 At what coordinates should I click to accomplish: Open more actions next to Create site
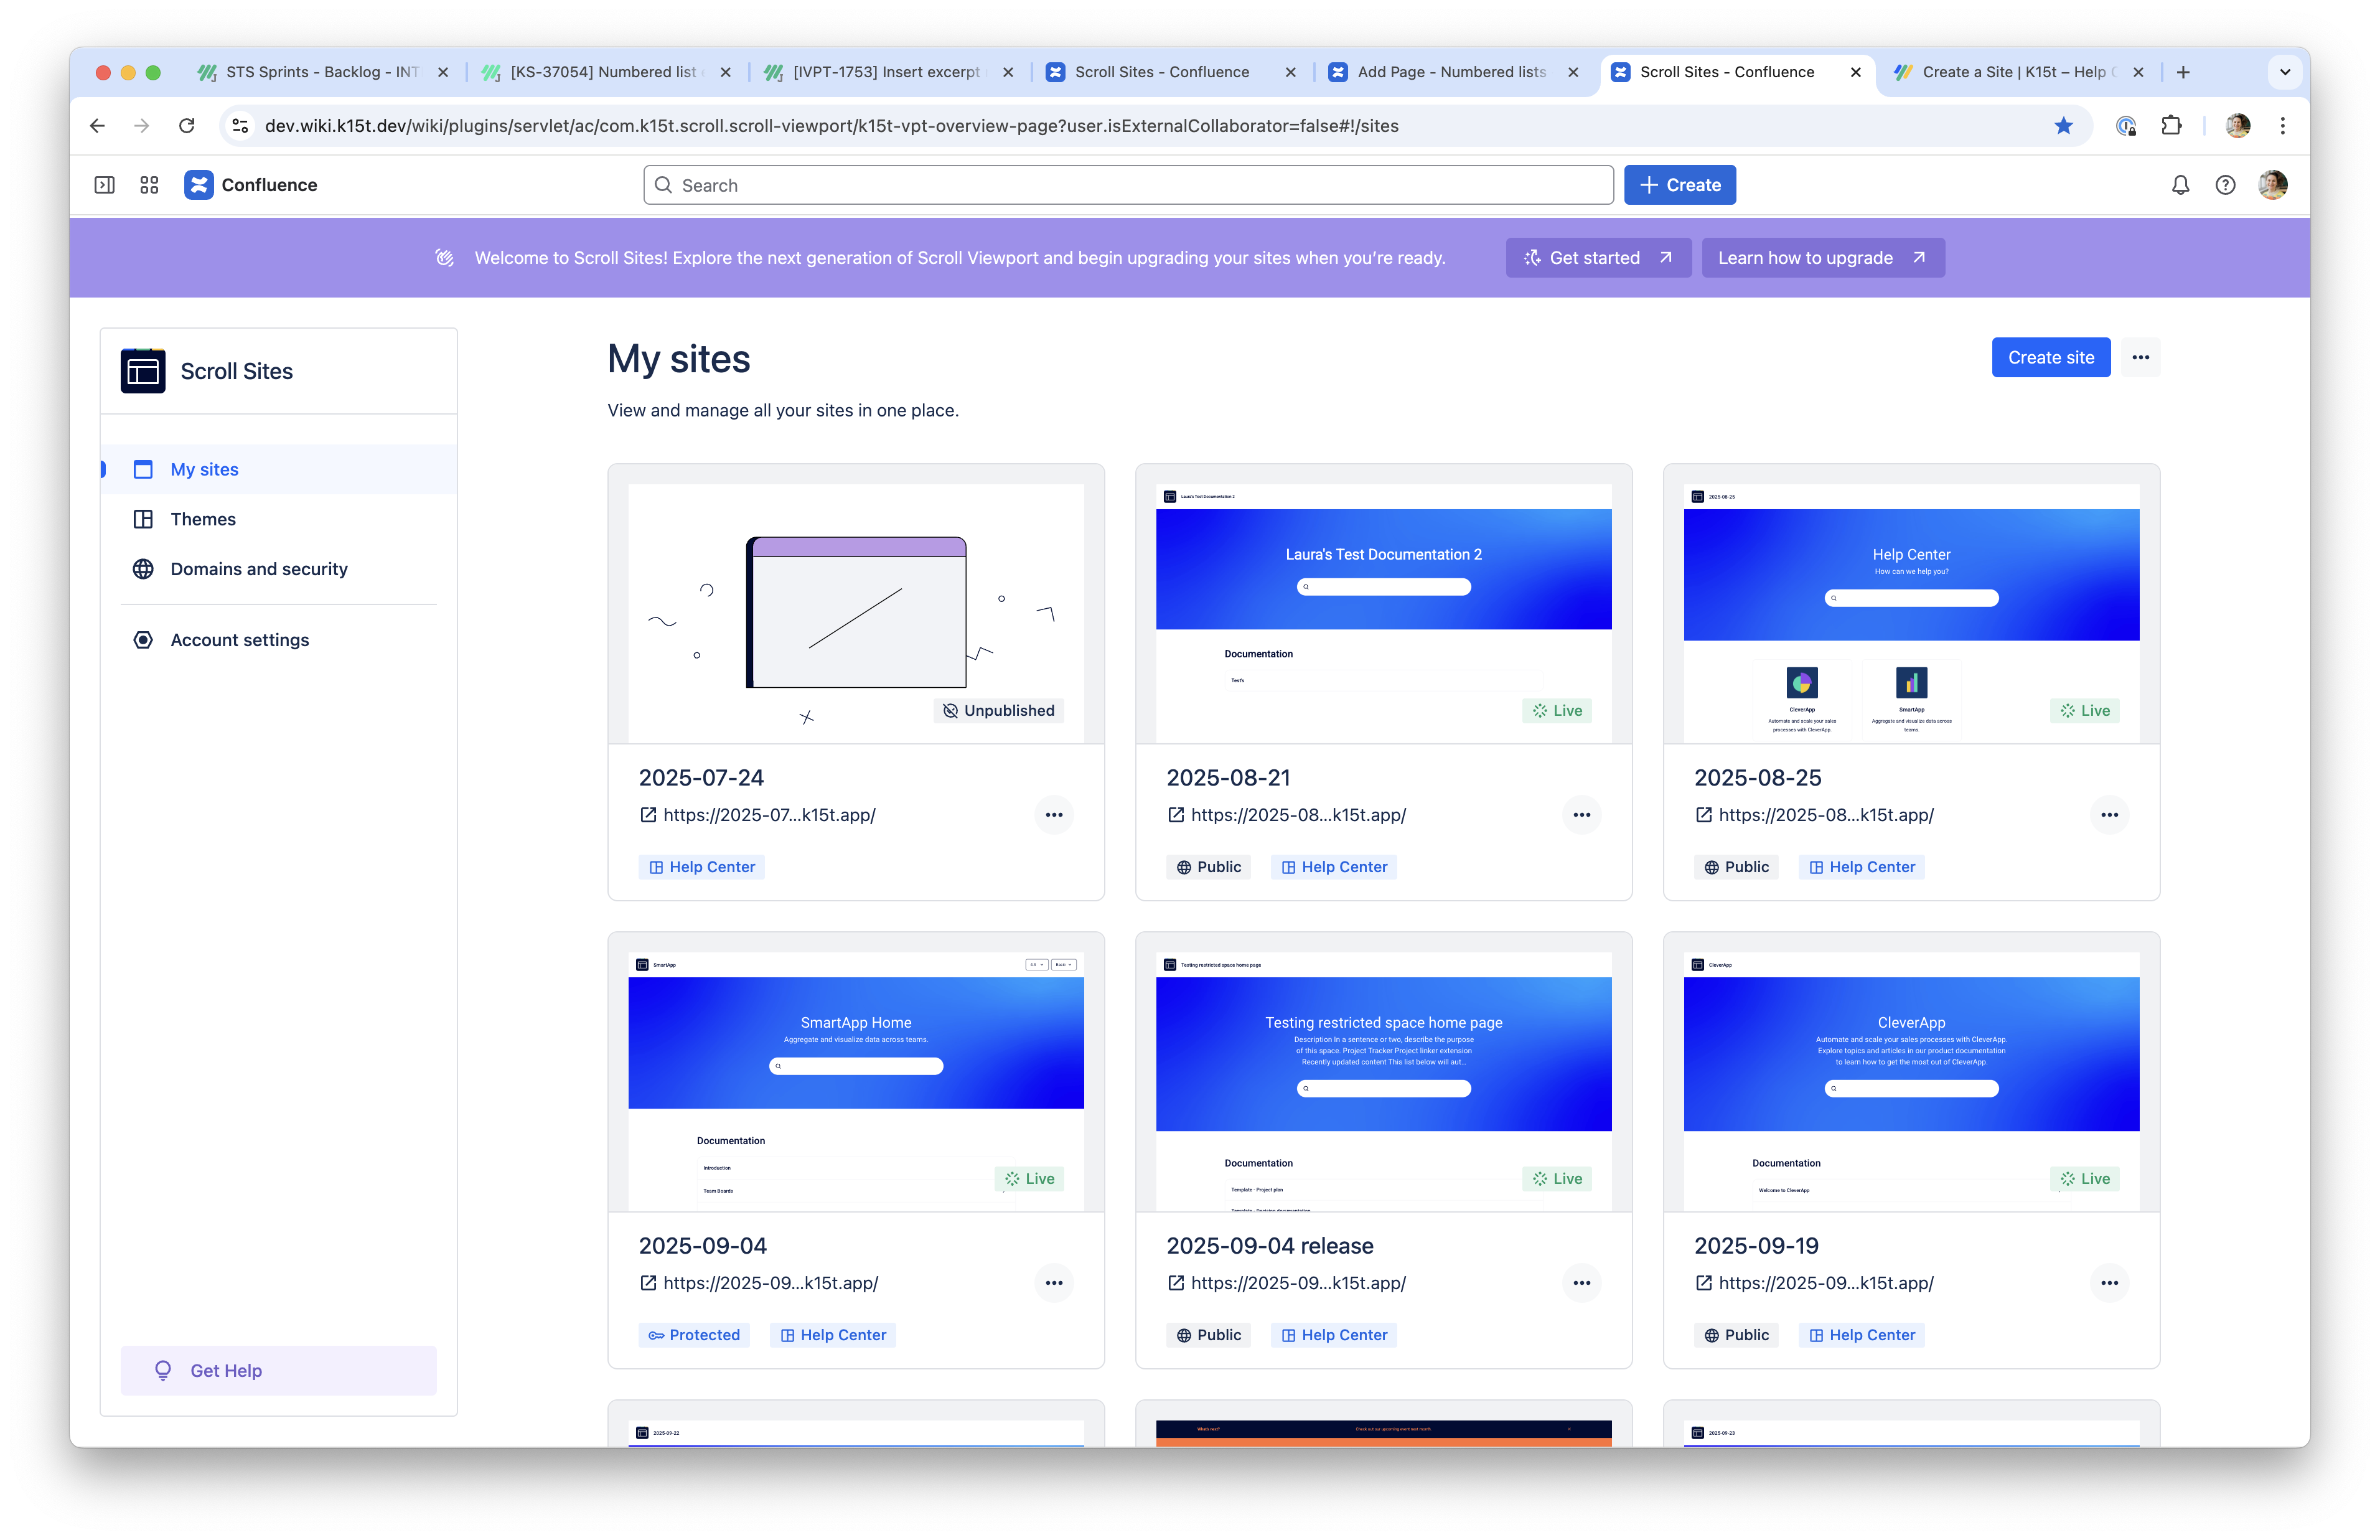click(2140, 358)
